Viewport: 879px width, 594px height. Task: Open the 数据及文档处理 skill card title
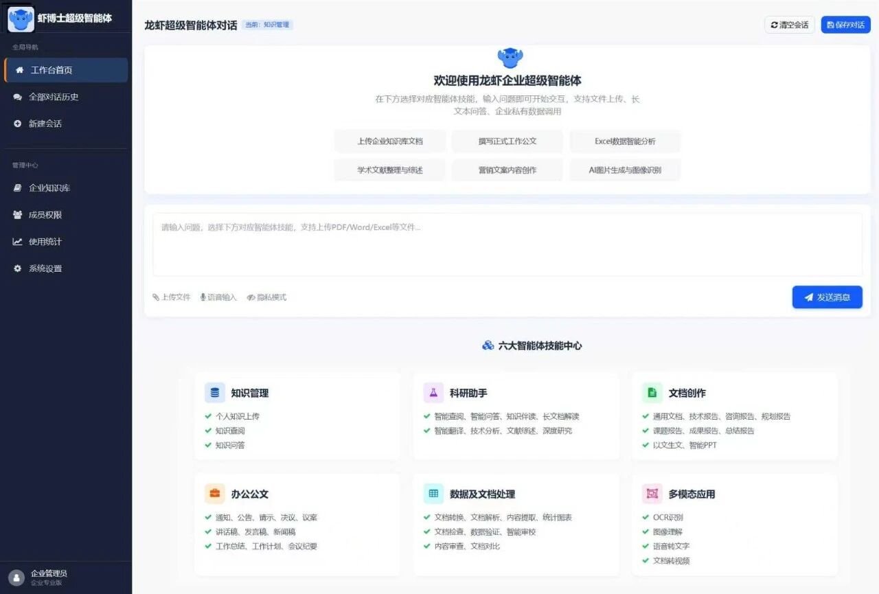point(483,494)
